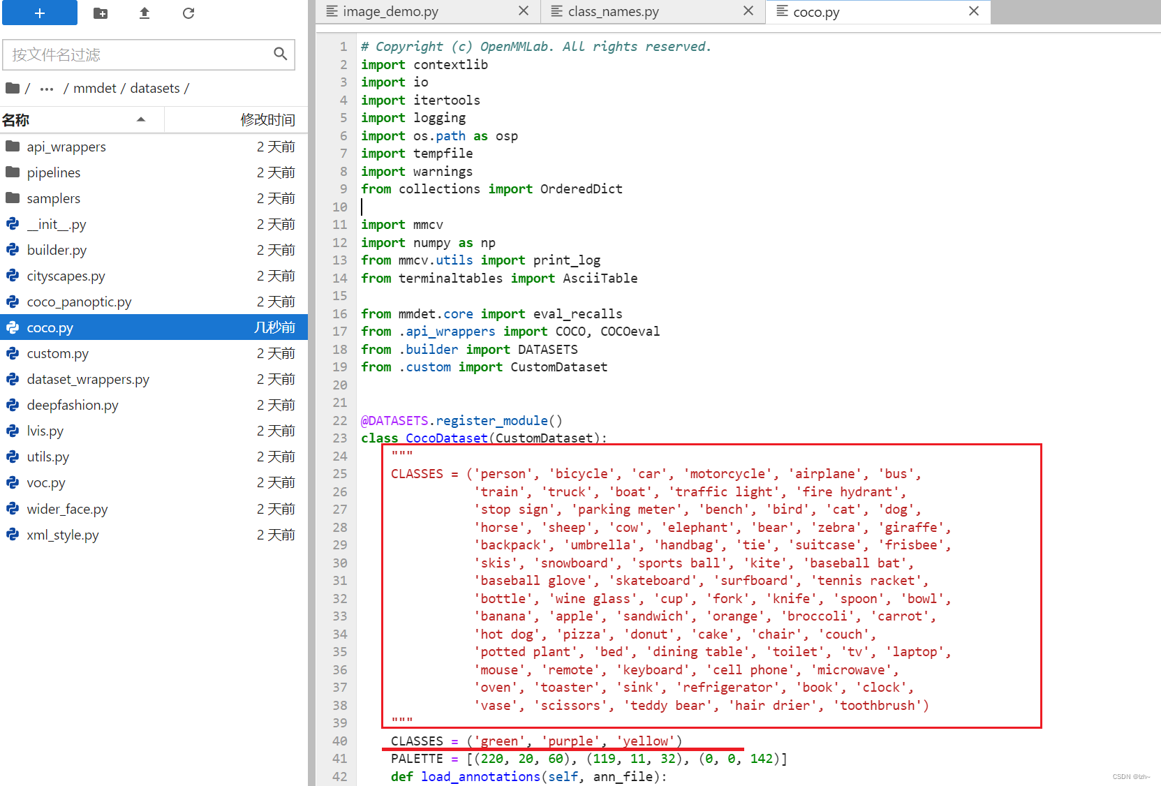Image resolution: width=1161 pixels, height=786 pixels.
Task: Select the voc.py file
Action: click(x=154, y=482)
